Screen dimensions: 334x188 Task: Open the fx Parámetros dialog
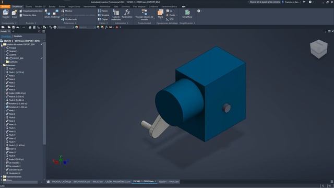[x=127, y=14]
